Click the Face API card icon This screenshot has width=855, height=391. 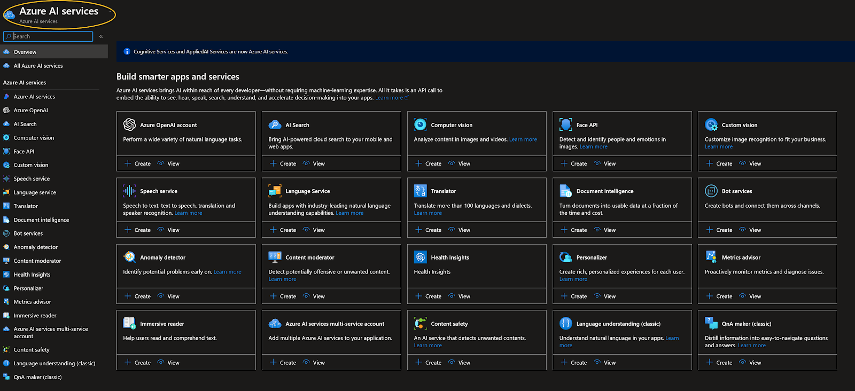565,124
